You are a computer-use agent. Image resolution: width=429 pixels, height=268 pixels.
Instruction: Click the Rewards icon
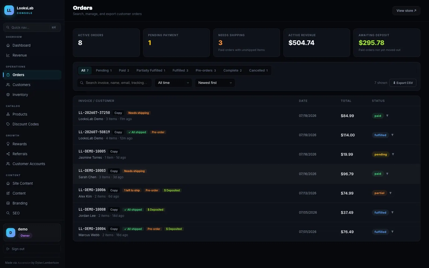pyautogui.click(x=8, y=144)
